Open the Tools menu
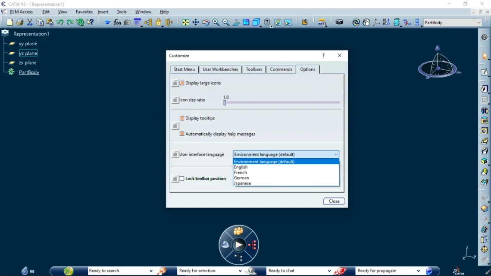Image resolution: width=491 pixels, height=276 pixels. coord(122,12)
